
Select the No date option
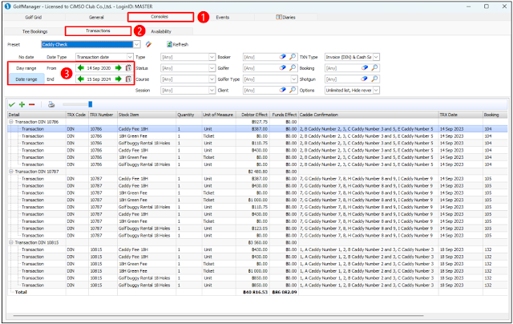point(26,57)
